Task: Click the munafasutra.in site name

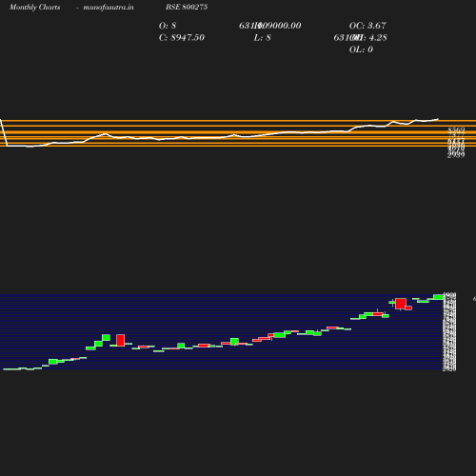Action: point(109,8)
